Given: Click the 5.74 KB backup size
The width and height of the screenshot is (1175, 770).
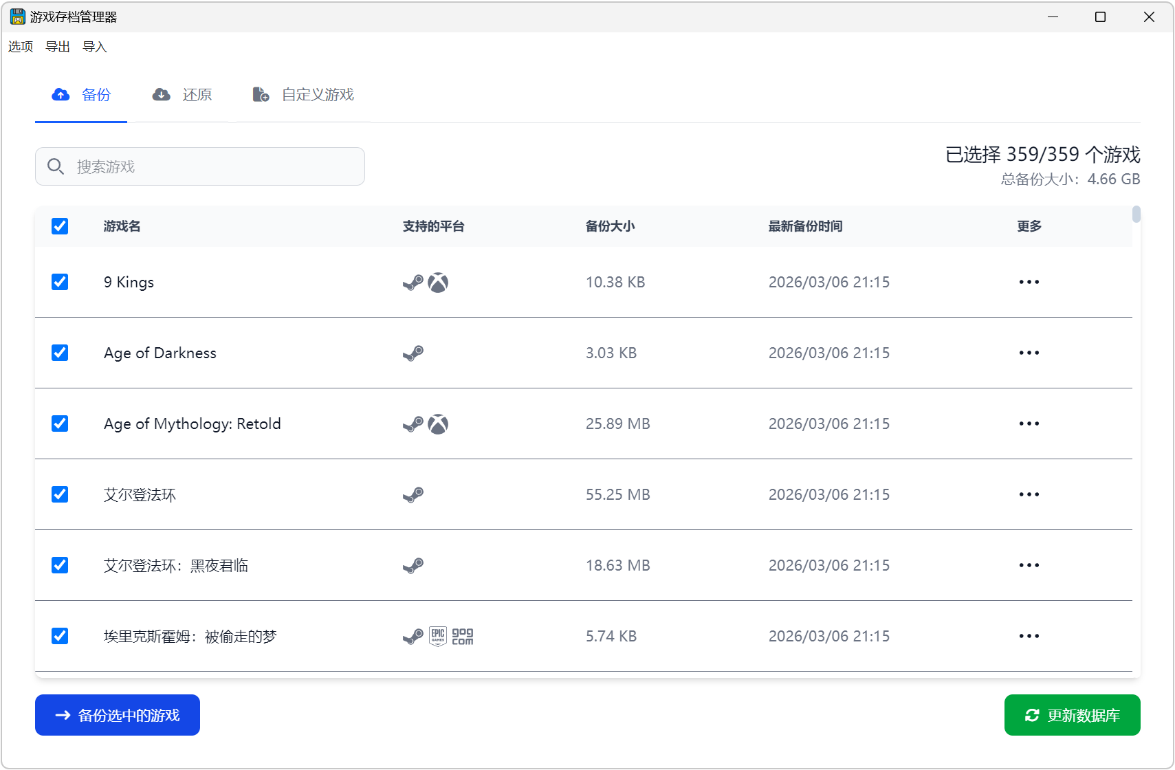Looking at the screenshot, I should [611, 636].
